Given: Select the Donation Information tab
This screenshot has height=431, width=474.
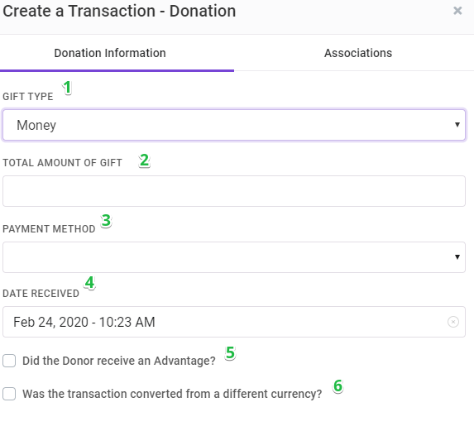Looking at the screenshot, I should pyautogui.click(x=110, y=53).
